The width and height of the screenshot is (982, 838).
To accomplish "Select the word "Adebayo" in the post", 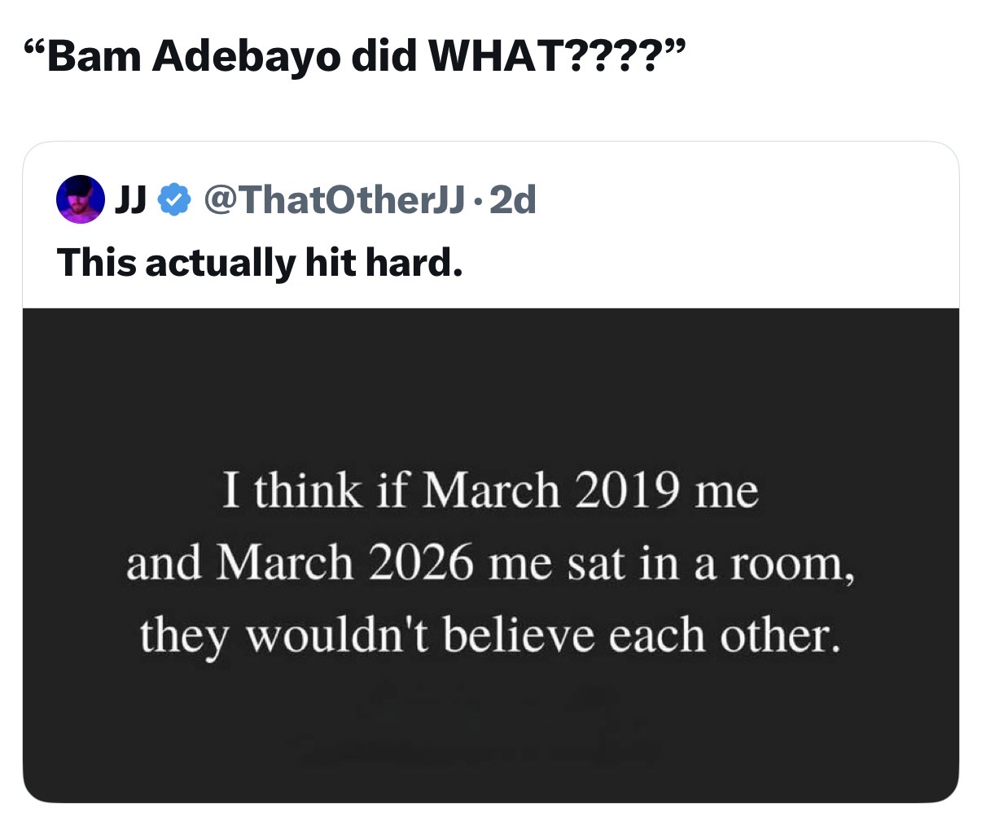I will pyautogui.click(x=245, y=55).
